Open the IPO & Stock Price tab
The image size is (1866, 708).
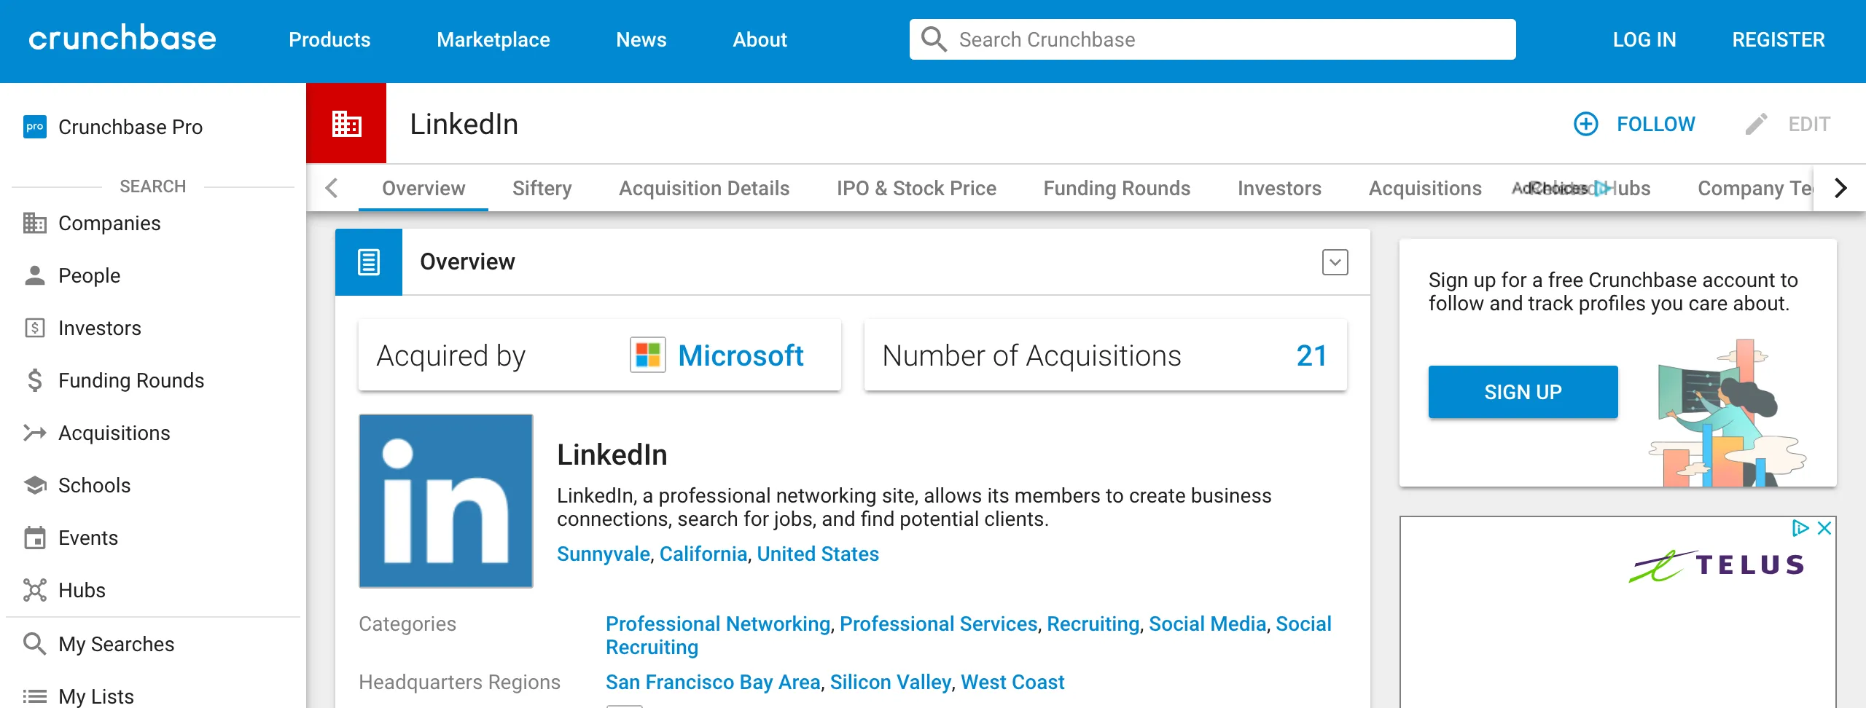tap(916, 188)
